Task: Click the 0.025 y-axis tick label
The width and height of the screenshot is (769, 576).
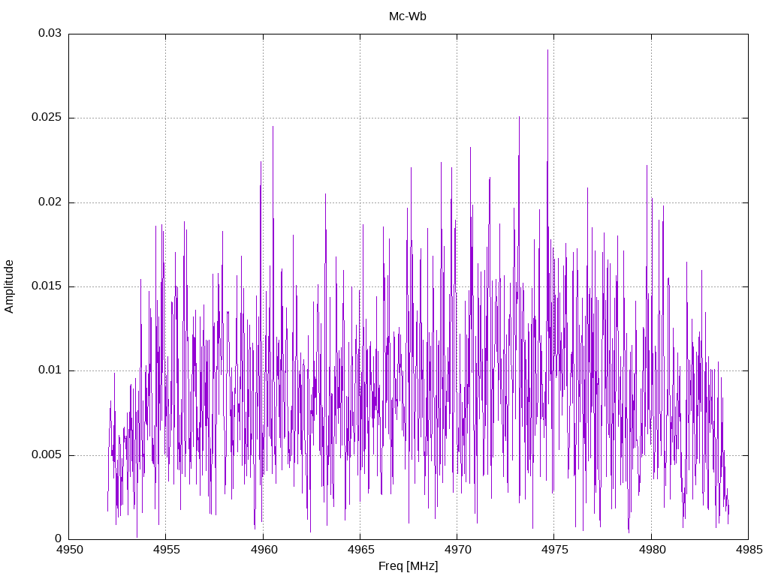Action: click(x=47, y=118)
